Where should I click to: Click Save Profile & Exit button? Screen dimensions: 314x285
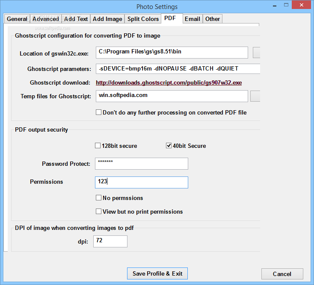(157, 273)
